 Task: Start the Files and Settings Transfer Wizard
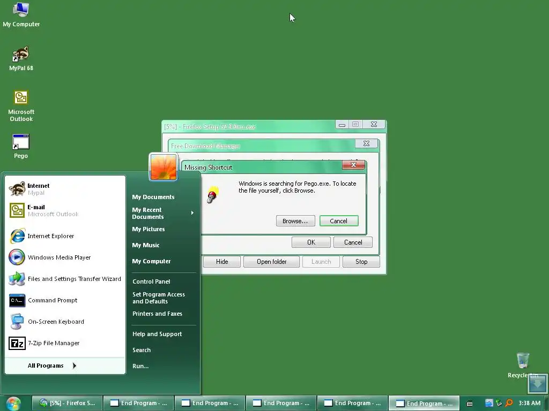coord(65,278)
